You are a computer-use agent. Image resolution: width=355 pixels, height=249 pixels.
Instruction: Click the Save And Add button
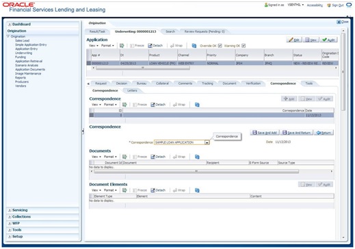click(265, 133)
